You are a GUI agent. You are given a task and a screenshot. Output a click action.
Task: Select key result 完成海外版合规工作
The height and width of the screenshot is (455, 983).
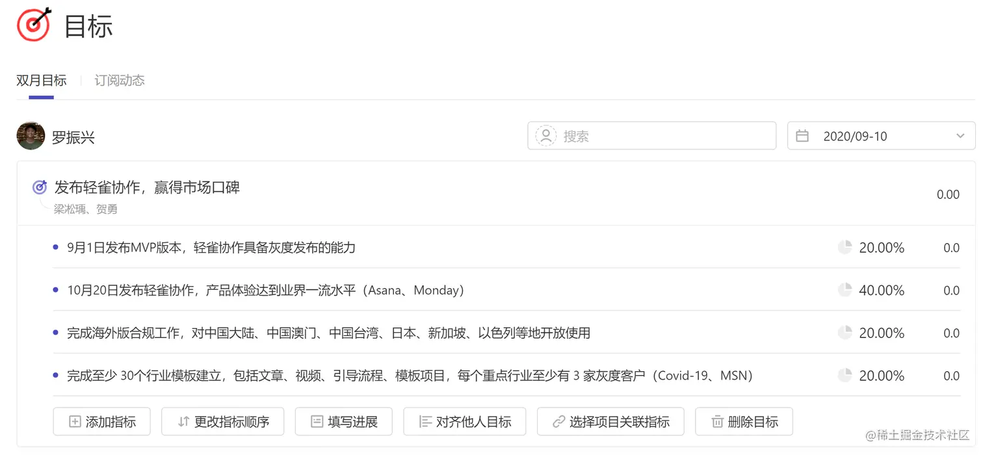pos(329,333)
